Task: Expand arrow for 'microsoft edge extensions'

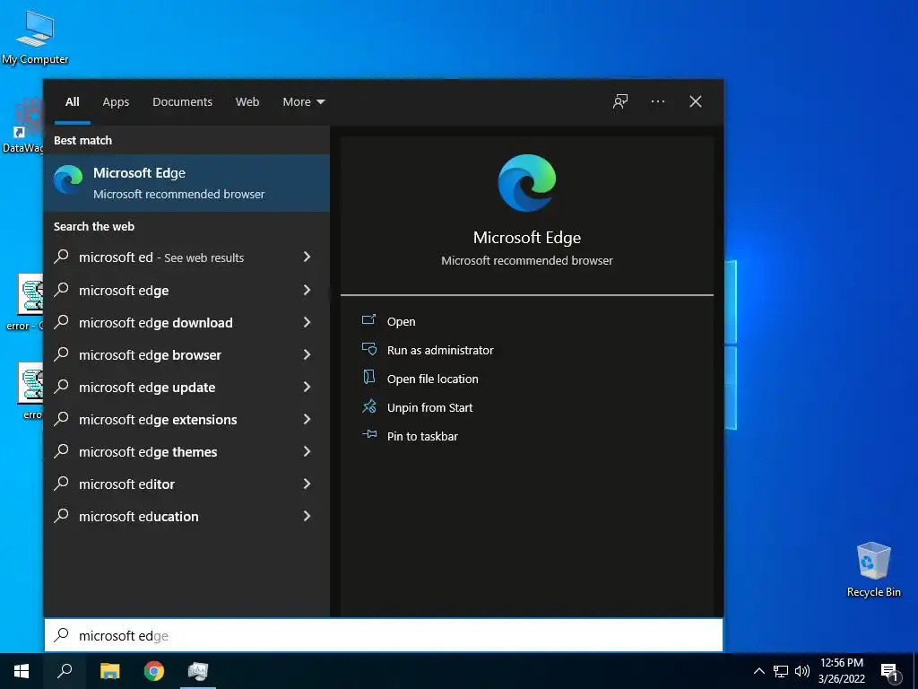Action: coord(307,418)
